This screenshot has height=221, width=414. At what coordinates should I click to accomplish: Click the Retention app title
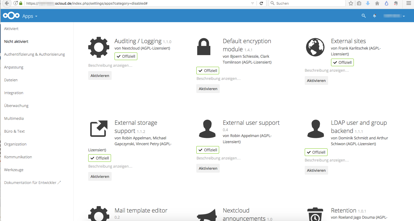click(344, 211)
